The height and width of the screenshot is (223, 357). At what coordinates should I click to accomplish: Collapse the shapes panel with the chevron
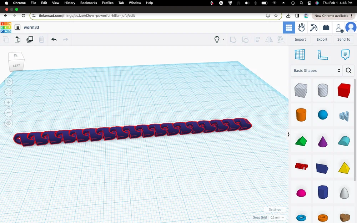coord(288,134)
